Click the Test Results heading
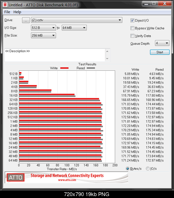 (x=87, y=64)
